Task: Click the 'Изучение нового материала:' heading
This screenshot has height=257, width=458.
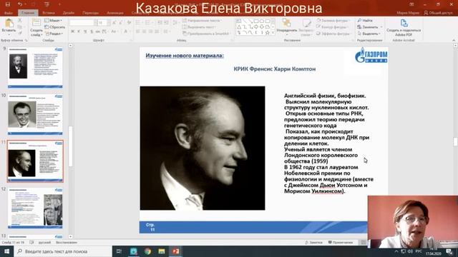Action: (185, 56)
